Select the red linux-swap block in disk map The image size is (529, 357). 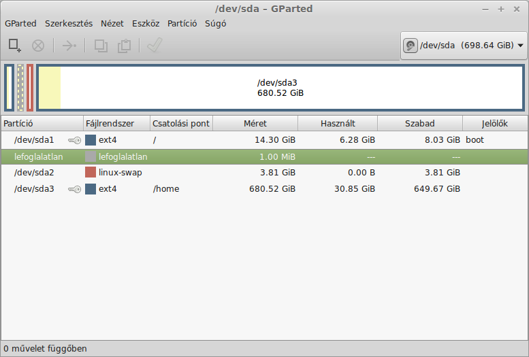[30, 88]
